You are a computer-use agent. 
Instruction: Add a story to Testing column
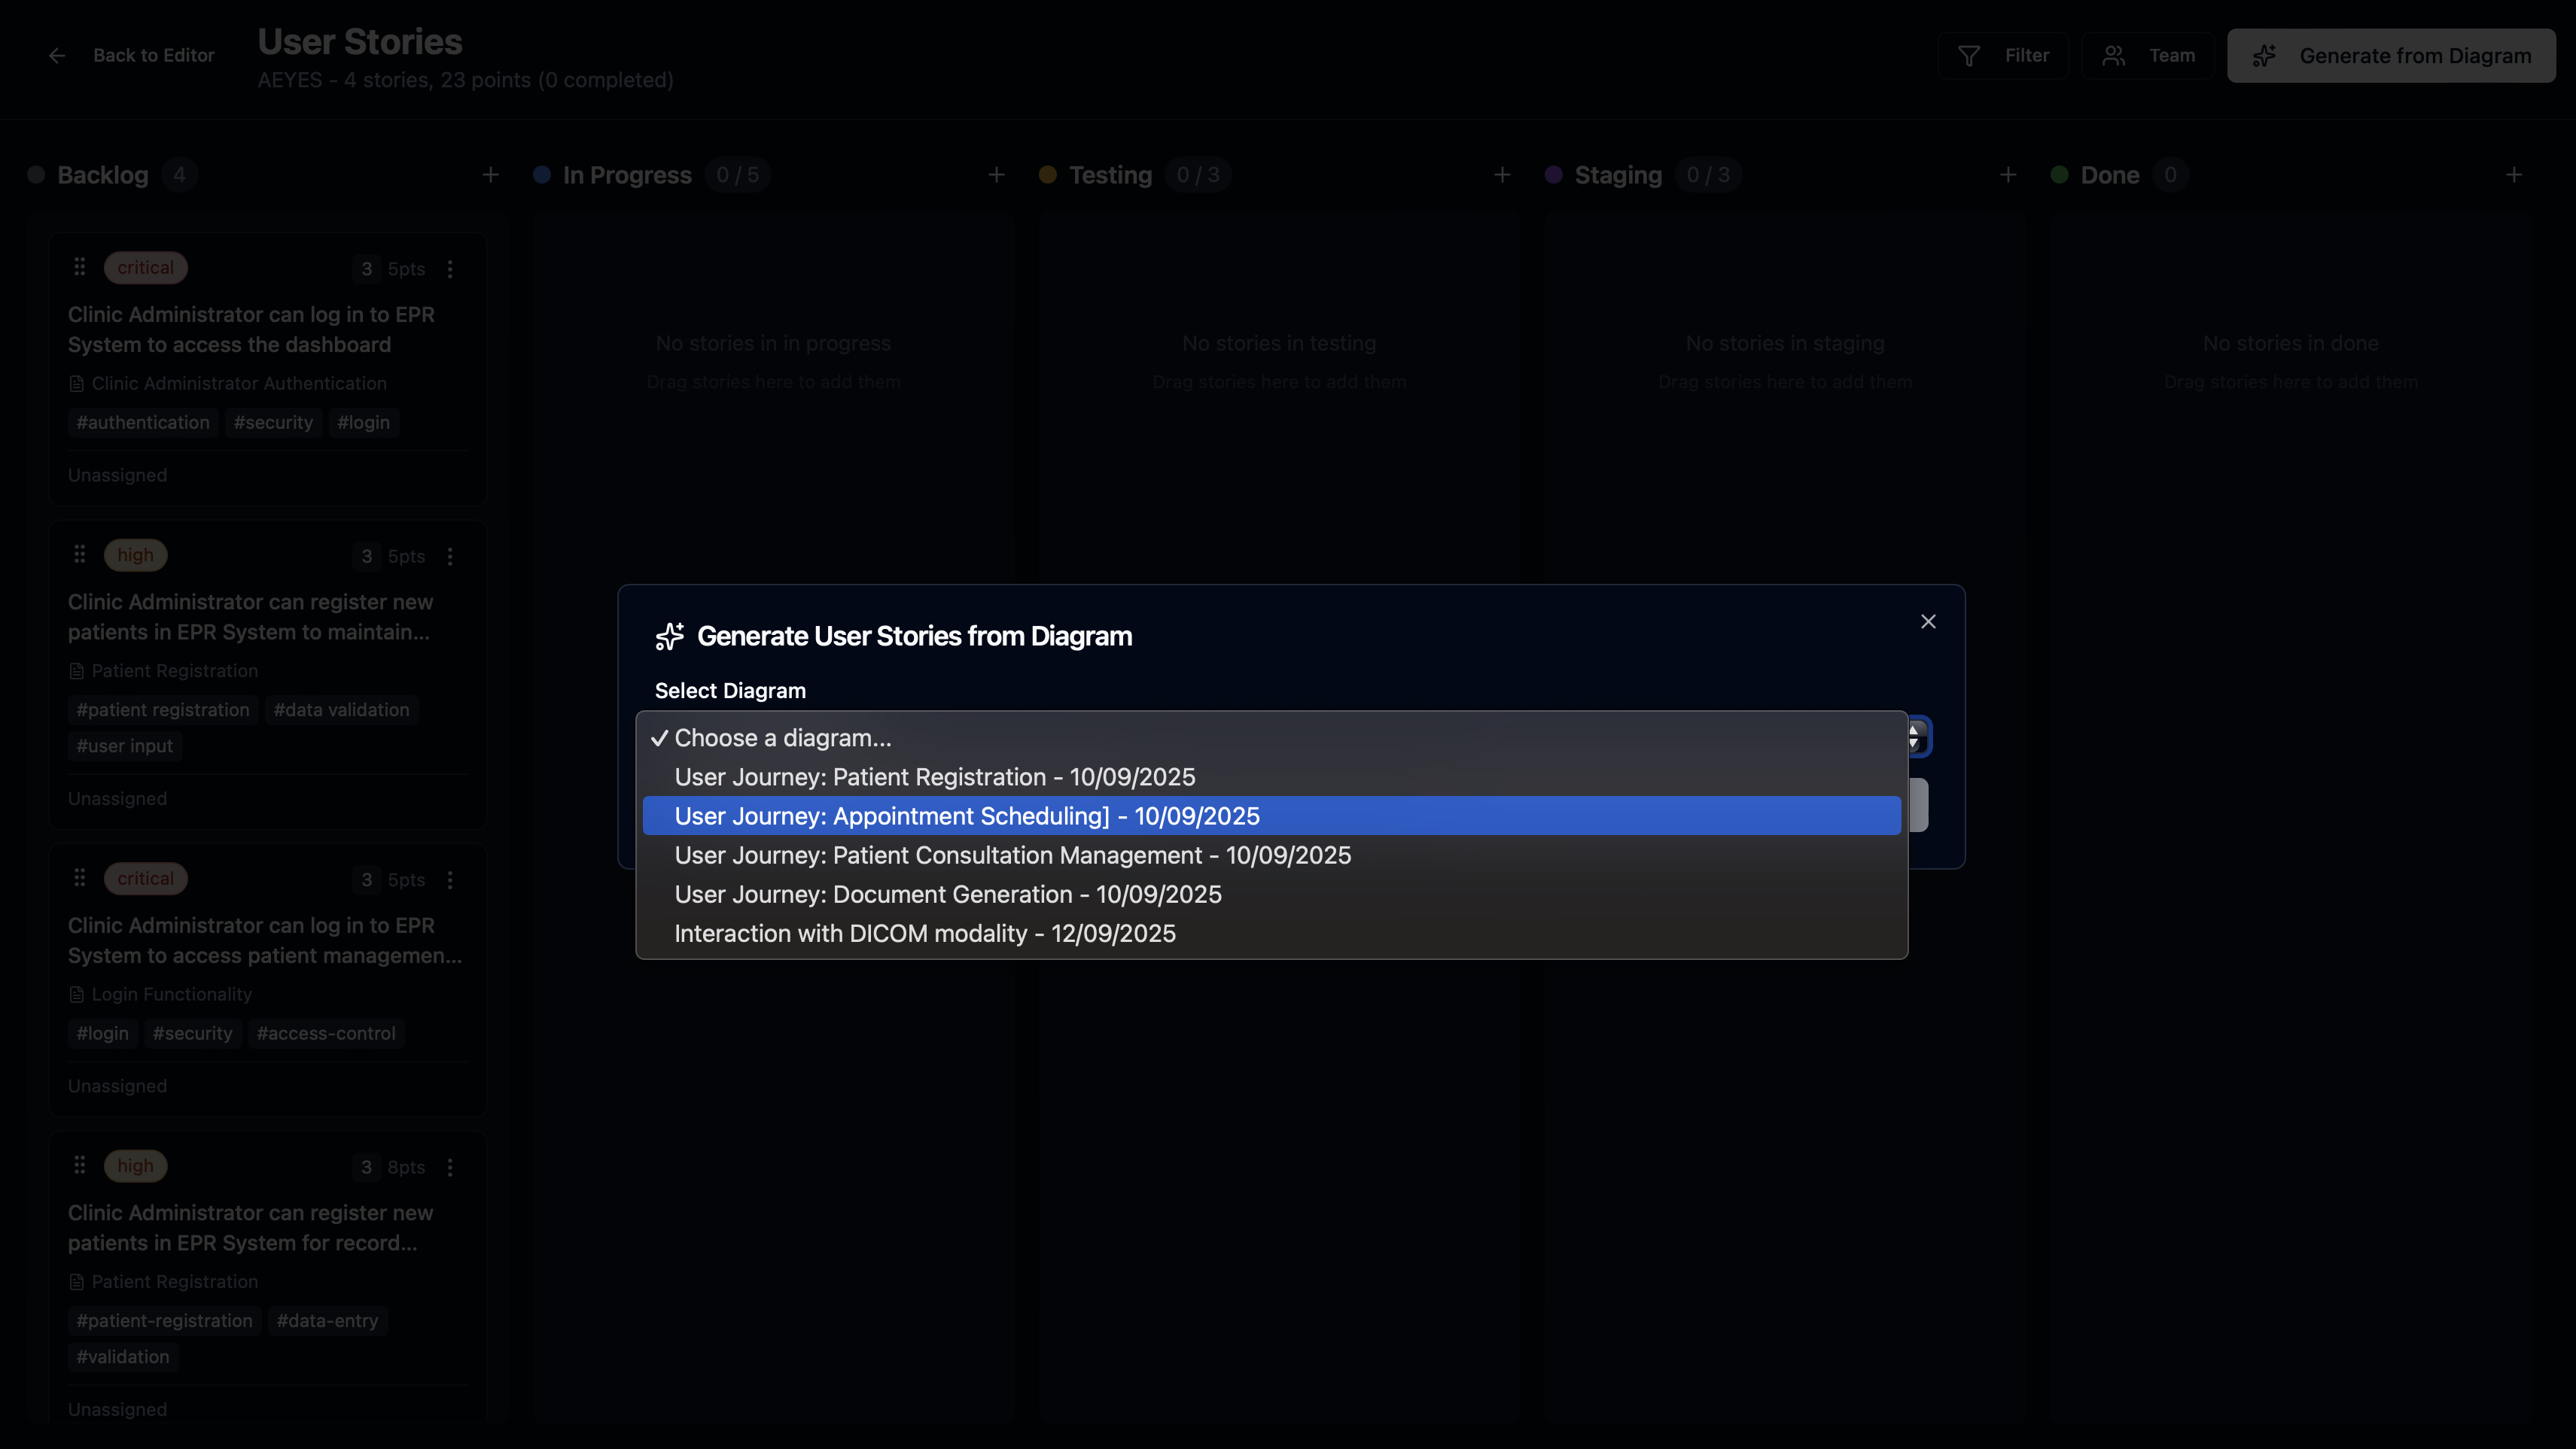[x=1502, y=175]
